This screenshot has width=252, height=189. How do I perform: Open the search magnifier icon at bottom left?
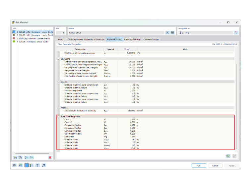point(14,165)
